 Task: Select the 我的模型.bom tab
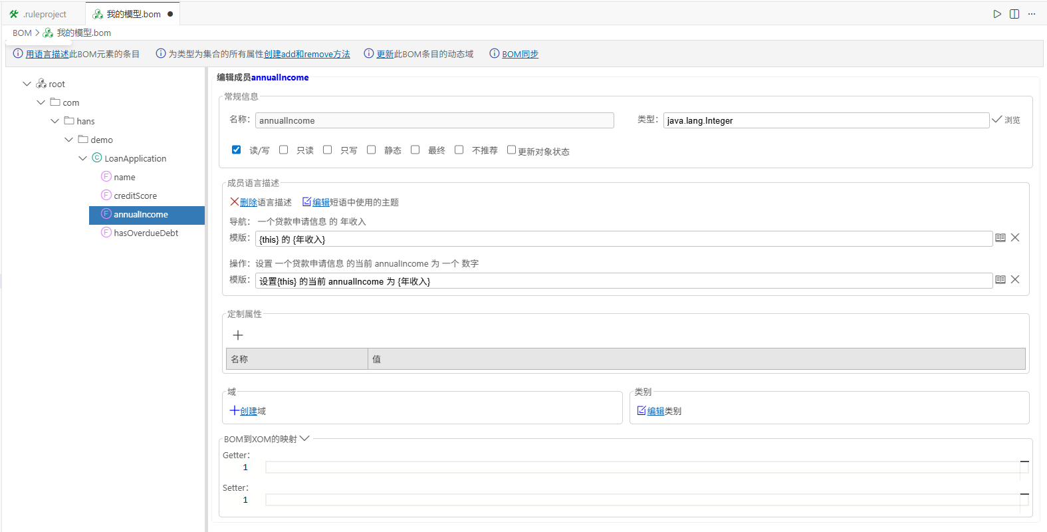click(x=133, y=14)
